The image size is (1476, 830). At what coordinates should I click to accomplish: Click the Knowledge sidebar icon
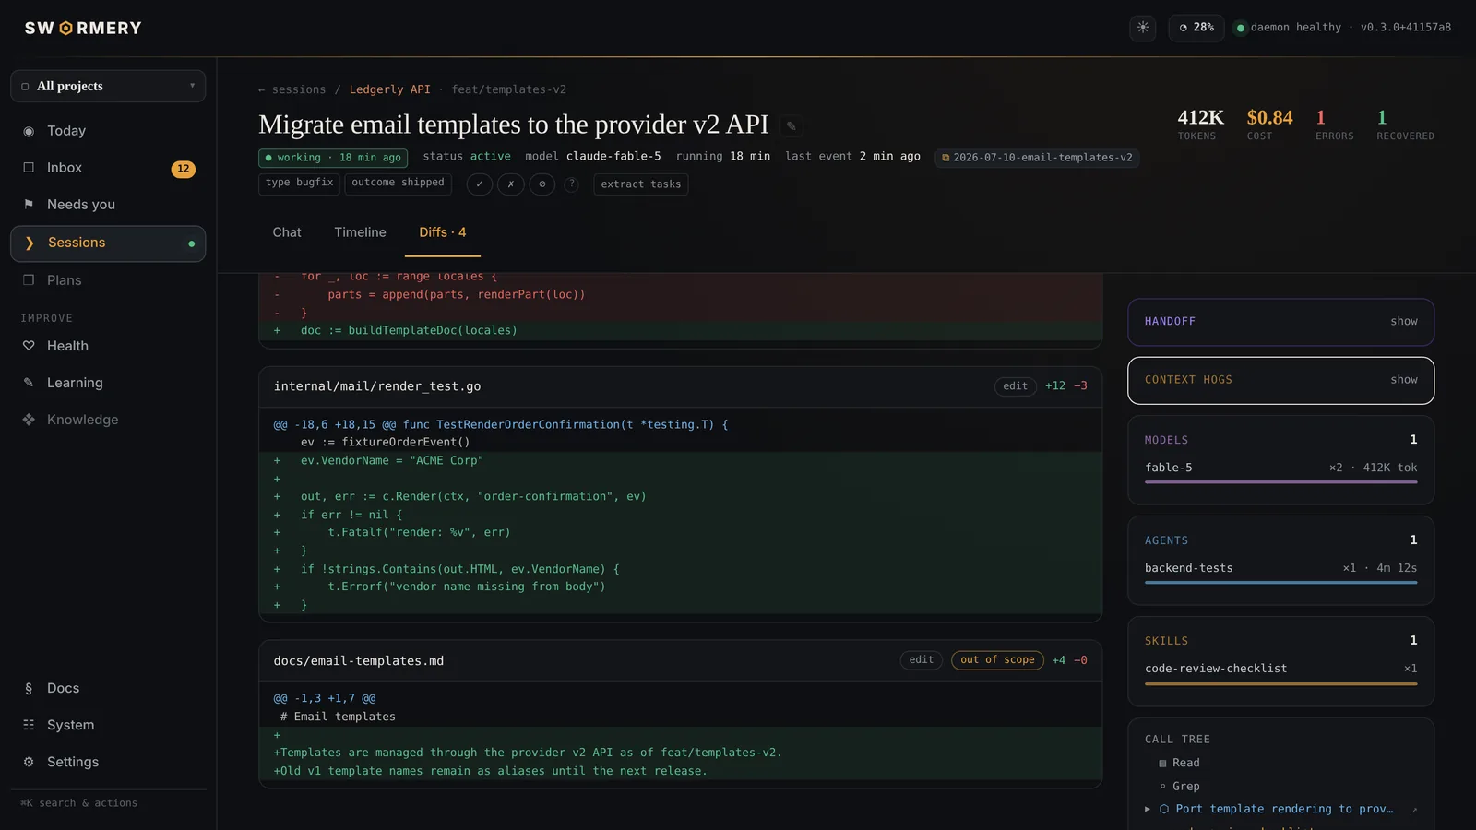click(29, 420)
